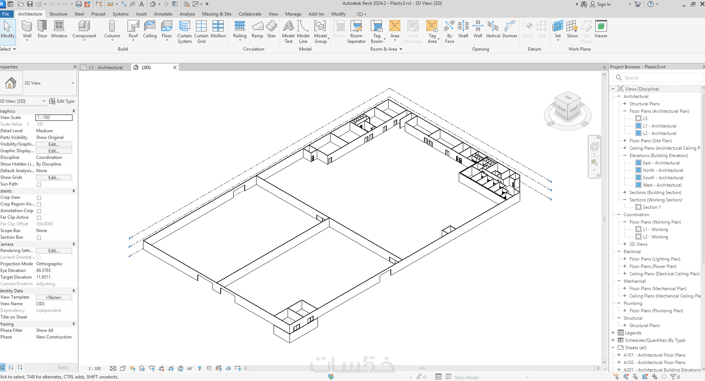Pick the Shaft opening tool
Viewport: 705px width, 381px height.
point(463,30)
